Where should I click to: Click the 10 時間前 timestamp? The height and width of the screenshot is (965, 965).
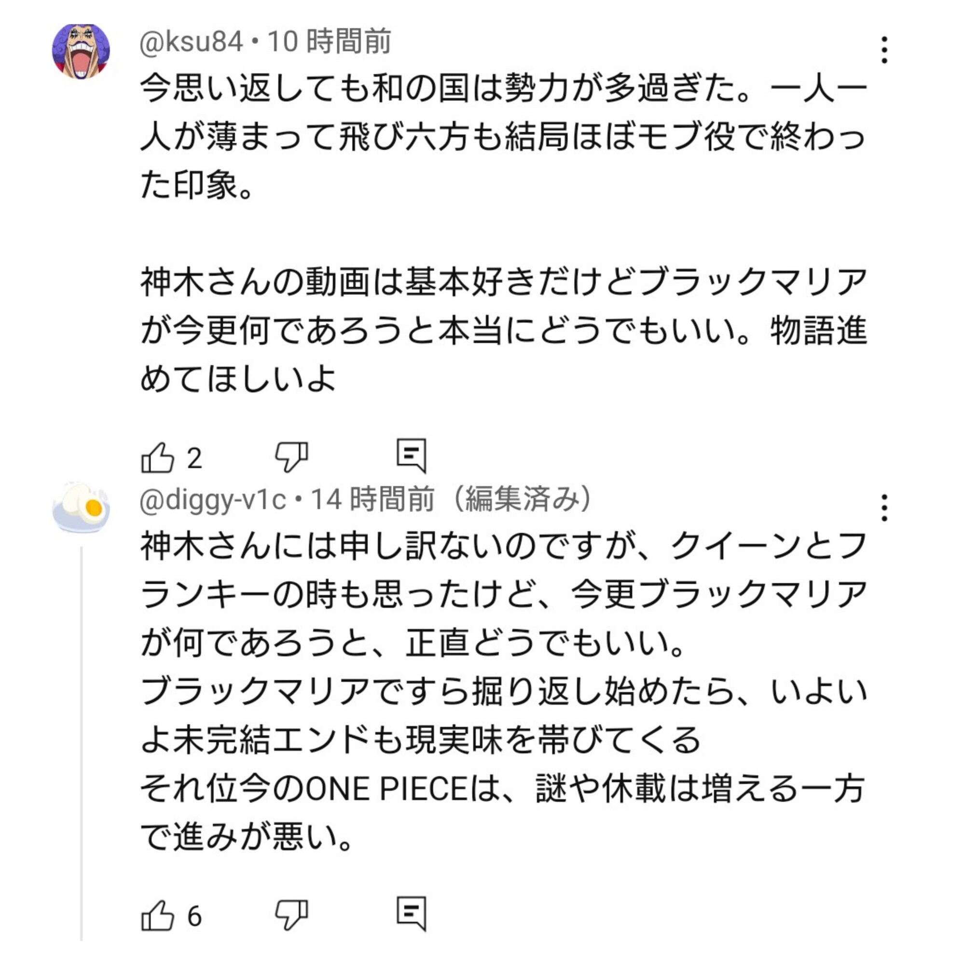tap(330, 41)
